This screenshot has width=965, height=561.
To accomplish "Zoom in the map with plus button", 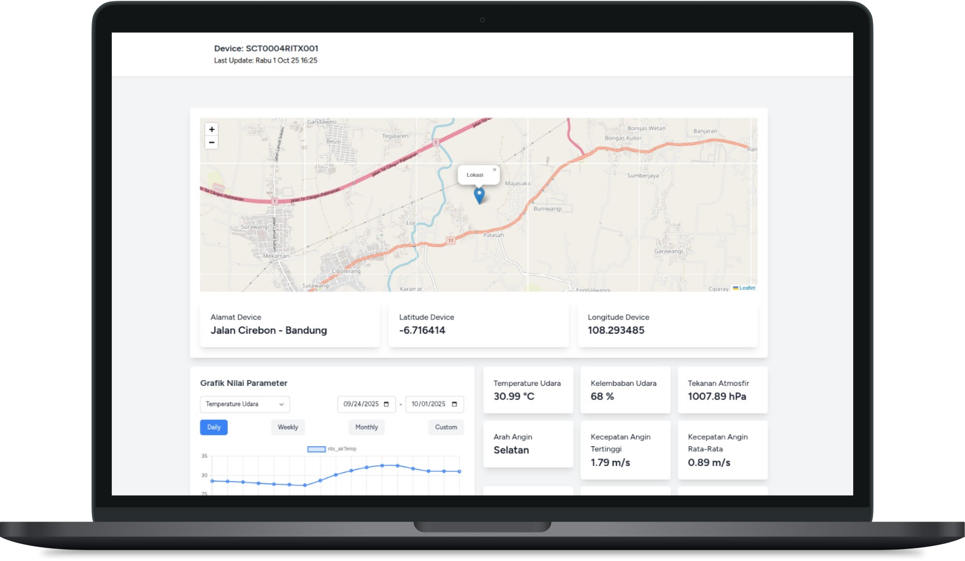I will (x=211, y=129).
